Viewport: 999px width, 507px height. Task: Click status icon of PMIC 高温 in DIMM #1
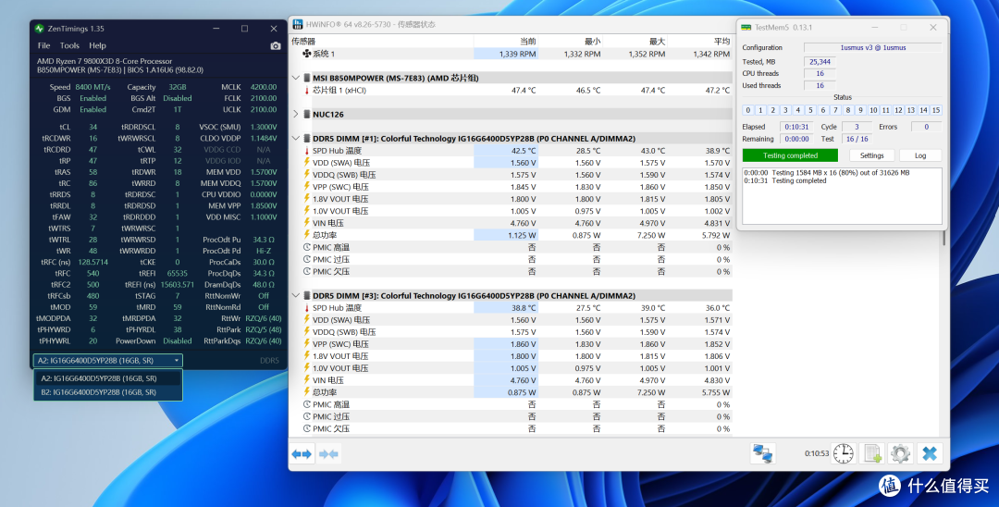pos(306,248)
